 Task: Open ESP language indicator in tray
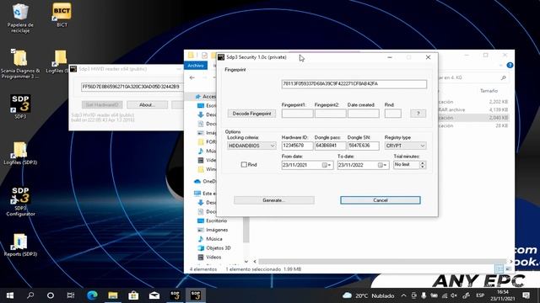tap(480, 295)
